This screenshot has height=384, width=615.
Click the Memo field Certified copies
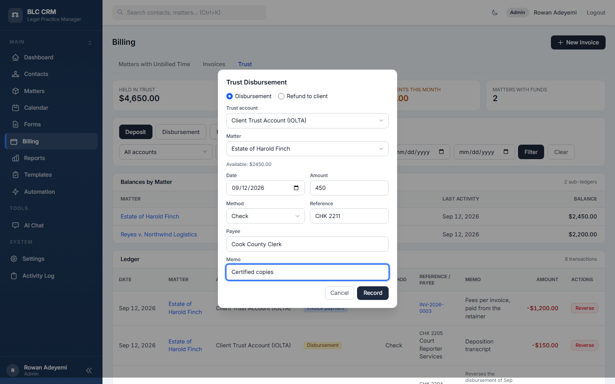pos(307,272)
